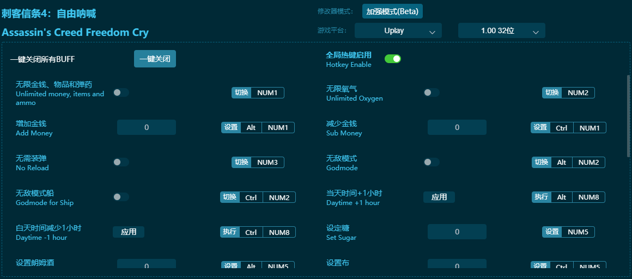Screen dimensions: 632x279
Task: Click 切换 label on Godmode row
Action: point(542,162)
